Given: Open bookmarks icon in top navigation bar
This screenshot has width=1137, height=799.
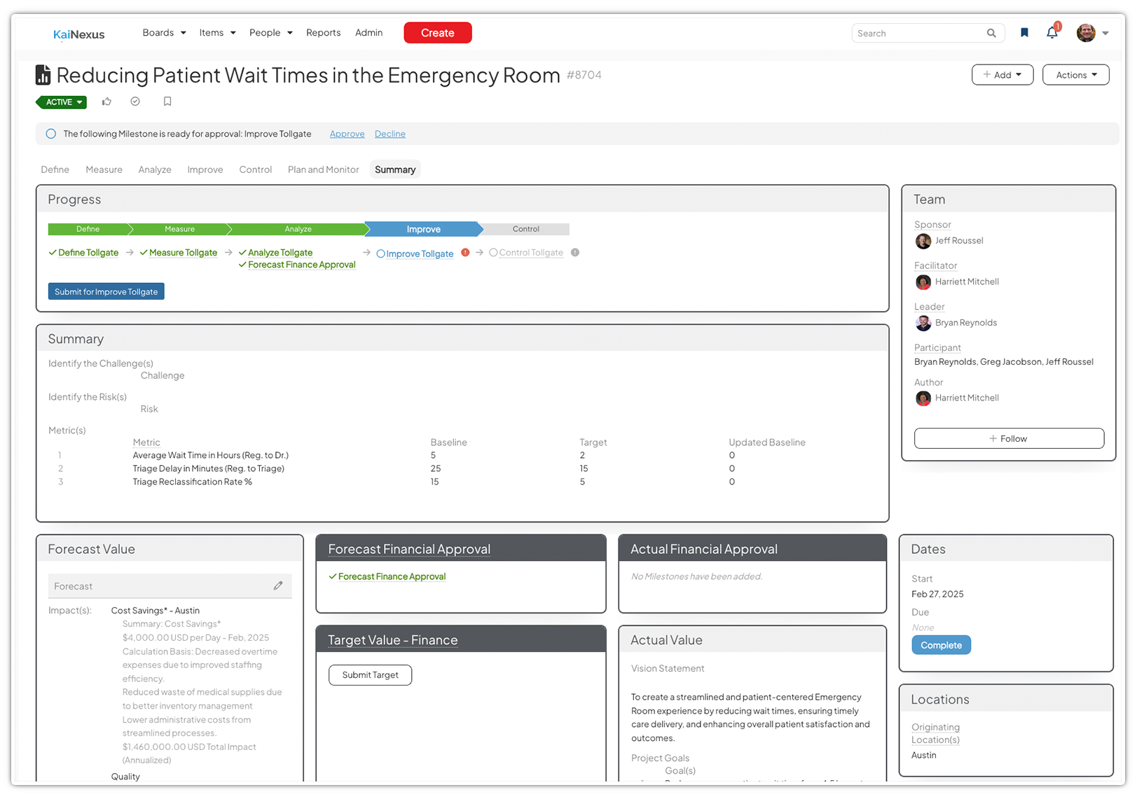Looking at the screenshot, I should 1024,33.
